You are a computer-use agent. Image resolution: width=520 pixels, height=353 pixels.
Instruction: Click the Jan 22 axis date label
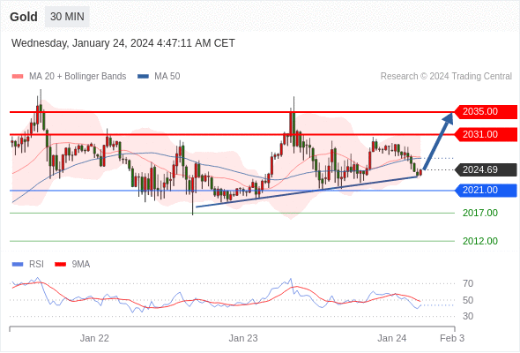(x=94, y=338)
